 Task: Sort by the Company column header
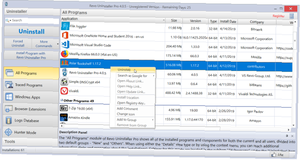point(256,22)
